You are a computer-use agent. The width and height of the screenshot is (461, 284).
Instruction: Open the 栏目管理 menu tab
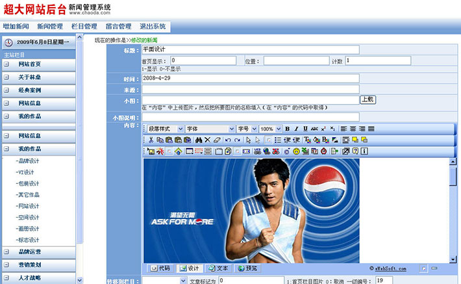84,27
